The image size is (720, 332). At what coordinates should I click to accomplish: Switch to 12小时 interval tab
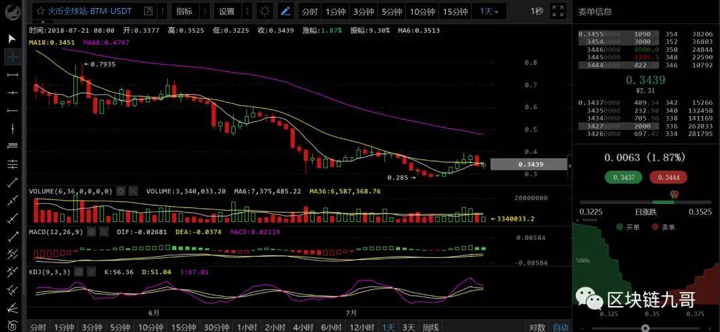coord(362,327)
